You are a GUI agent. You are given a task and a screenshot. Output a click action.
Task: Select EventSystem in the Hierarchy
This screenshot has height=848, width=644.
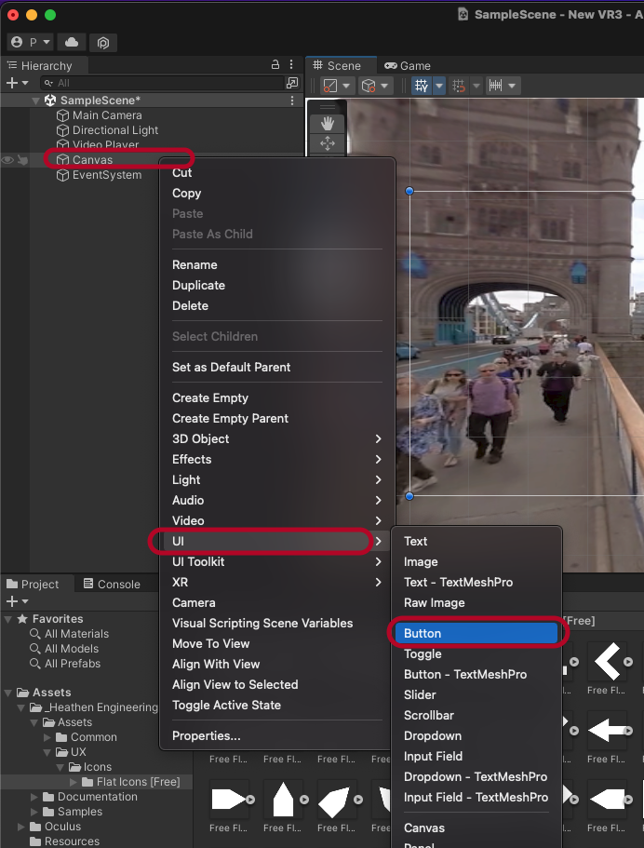[107, 175]
